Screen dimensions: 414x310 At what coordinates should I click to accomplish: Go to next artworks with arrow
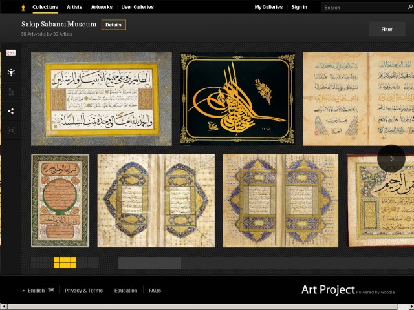(x=391, y=158)
